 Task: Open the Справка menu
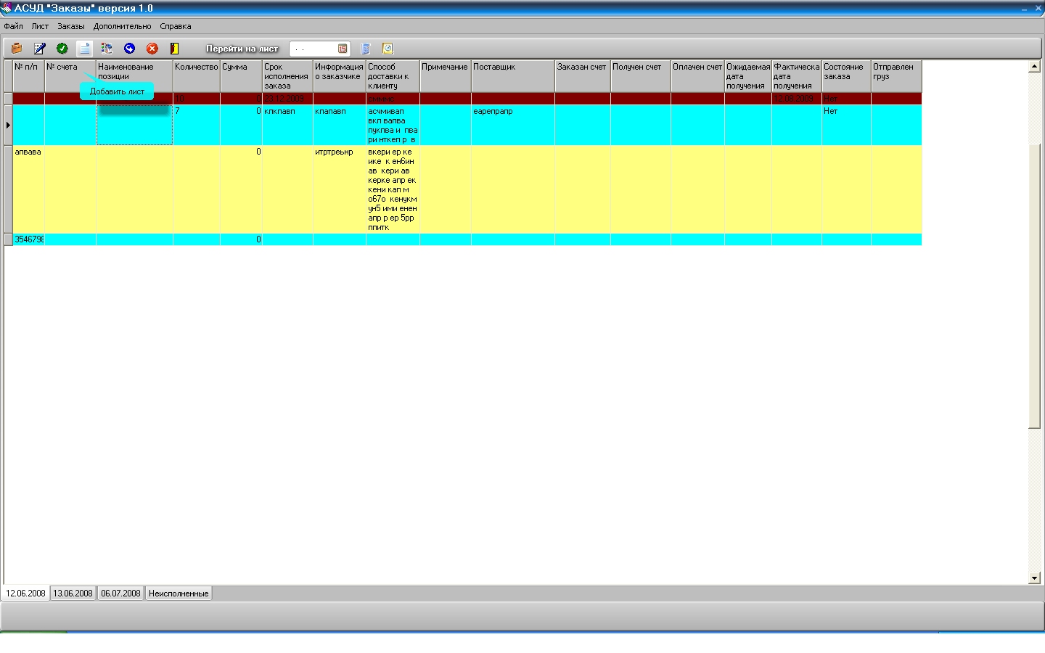(x=176, y=26)
